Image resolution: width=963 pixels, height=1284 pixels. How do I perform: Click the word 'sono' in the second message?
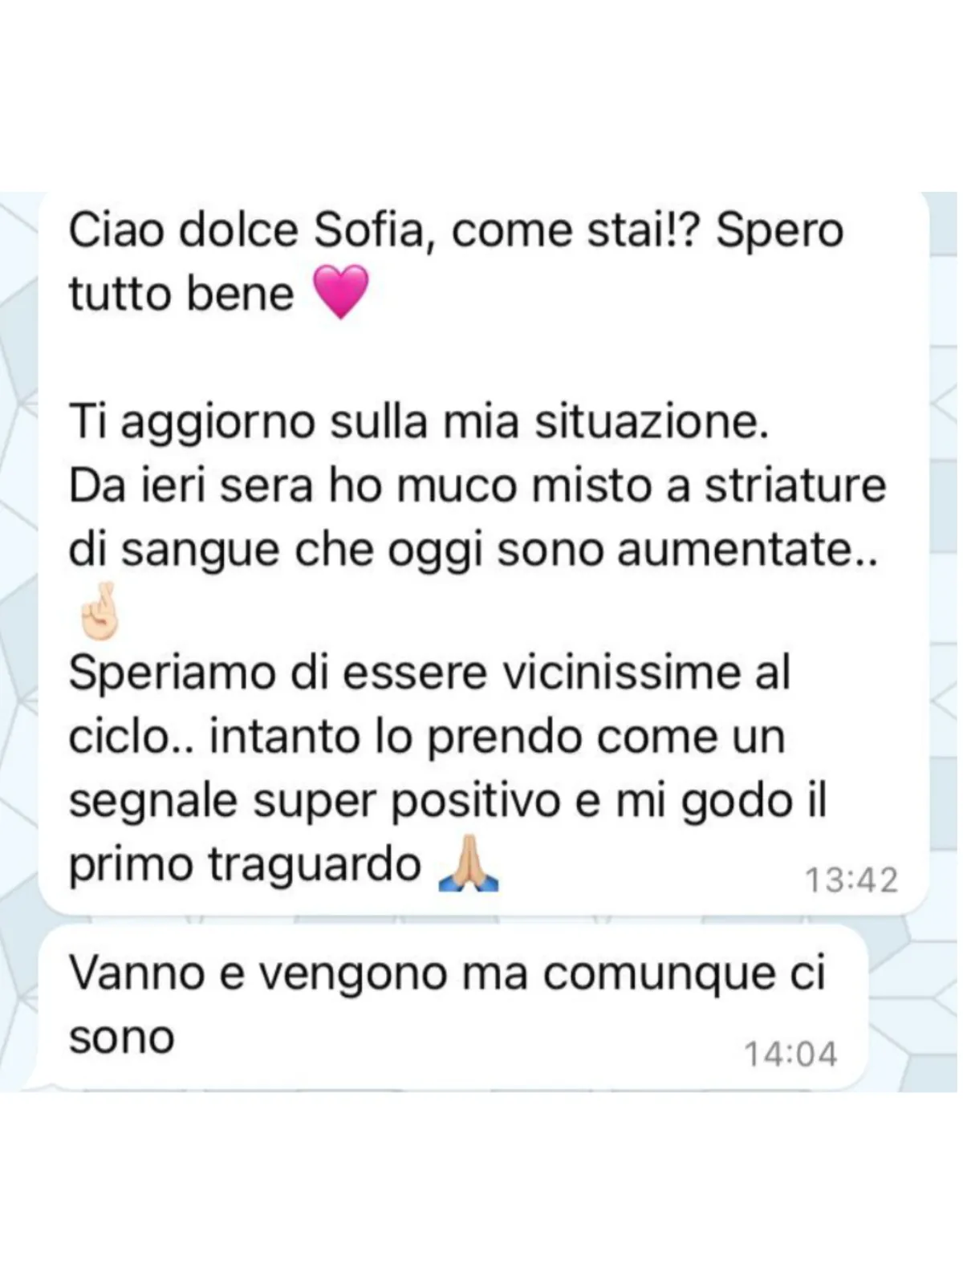point(121,1038)
